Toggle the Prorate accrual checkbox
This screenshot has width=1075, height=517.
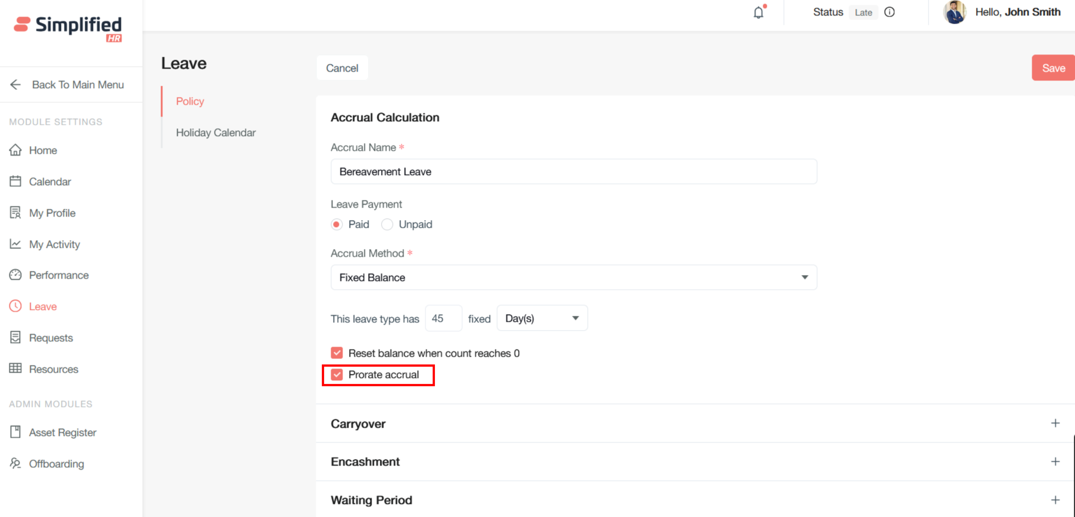(x=337, y=375)
